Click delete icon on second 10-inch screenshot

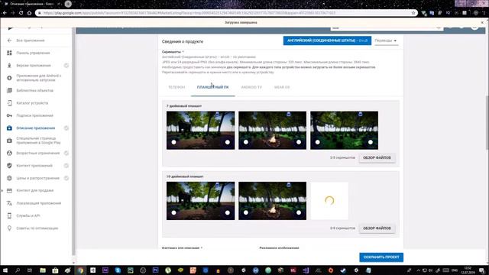pos(289,185)
